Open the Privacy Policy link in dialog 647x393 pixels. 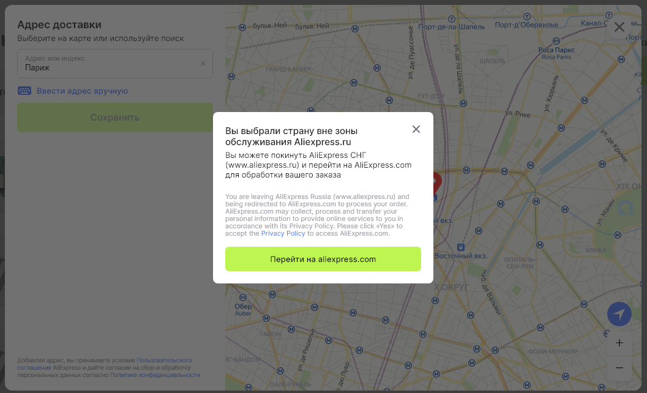click(x=283, y=233)
